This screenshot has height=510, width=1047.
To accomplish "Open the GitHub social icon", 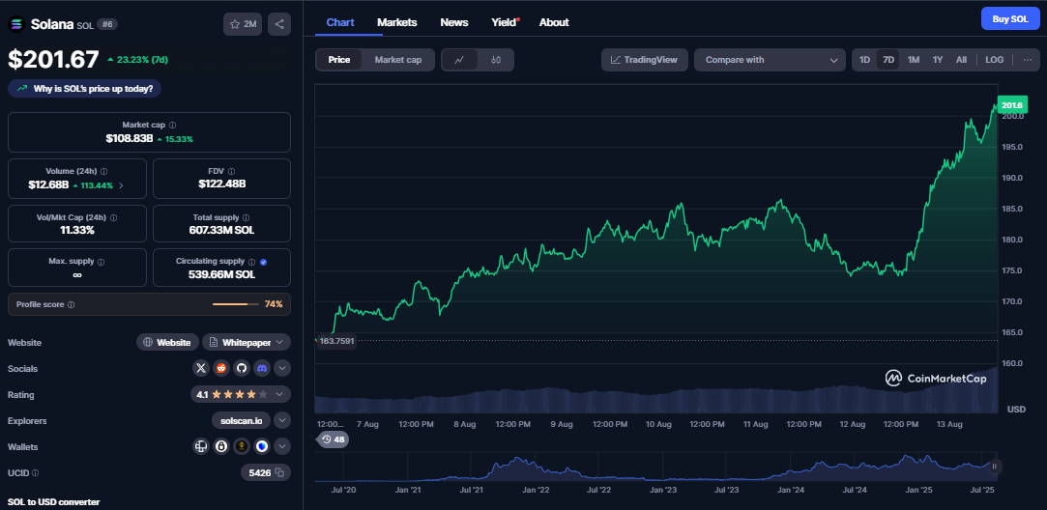I will pos(241,368).
